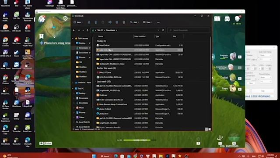Open the Discord desktop icon

28,116
